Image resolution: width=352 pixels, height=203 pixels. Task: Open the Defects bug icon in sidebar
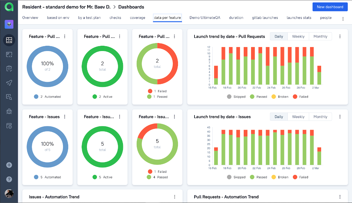9,111
